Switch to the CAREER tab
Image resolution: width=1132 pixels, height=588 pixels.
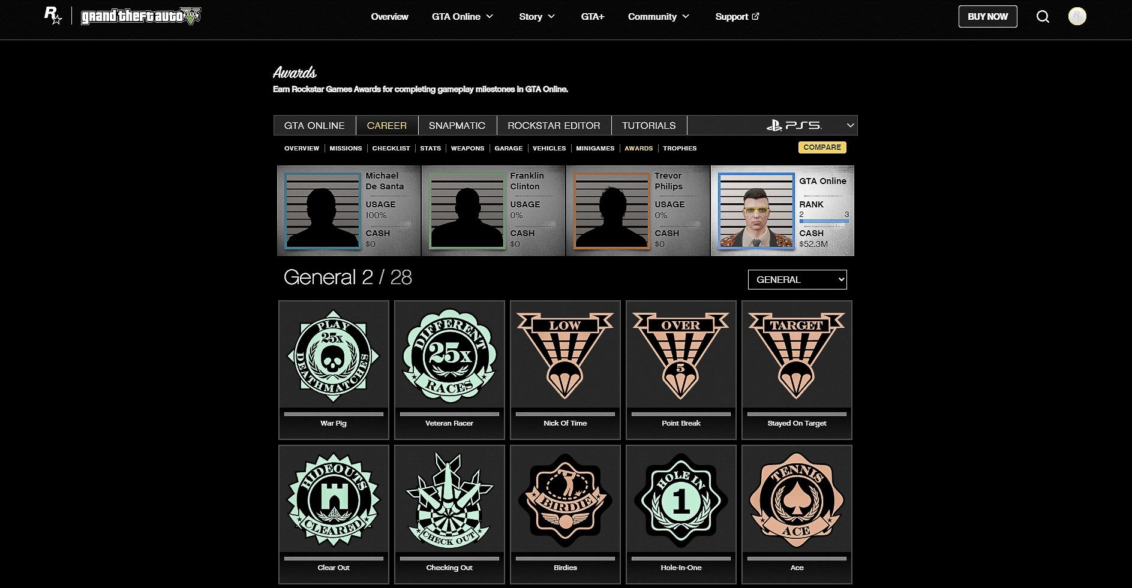pos(387,125)
